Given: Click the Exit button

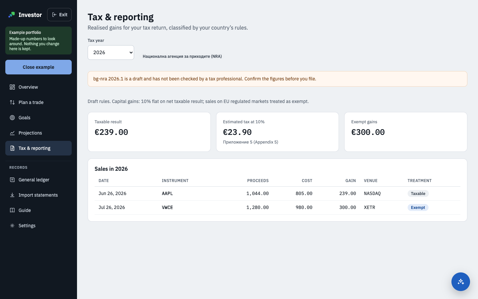Looking at the screenshot, I should pos(59,15).
